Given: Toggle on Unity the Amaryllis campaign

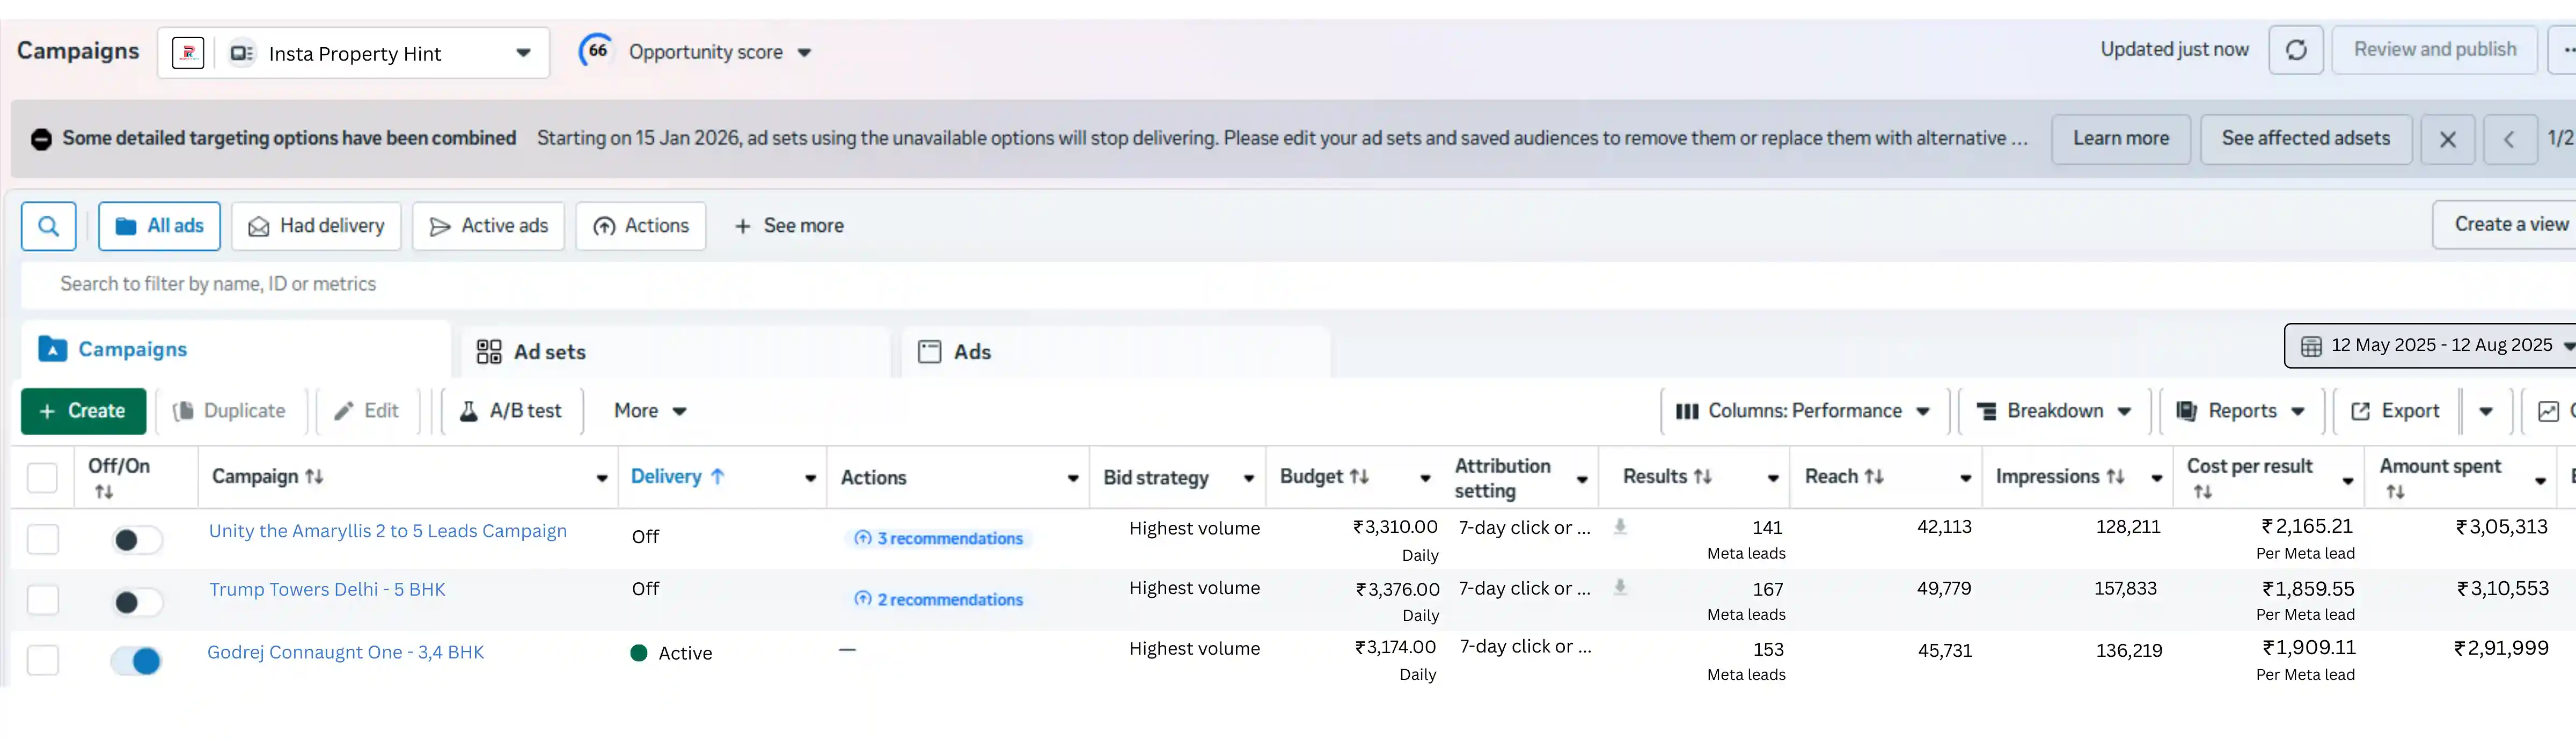Looking at the screenshot, I should (x=137, y=540).
